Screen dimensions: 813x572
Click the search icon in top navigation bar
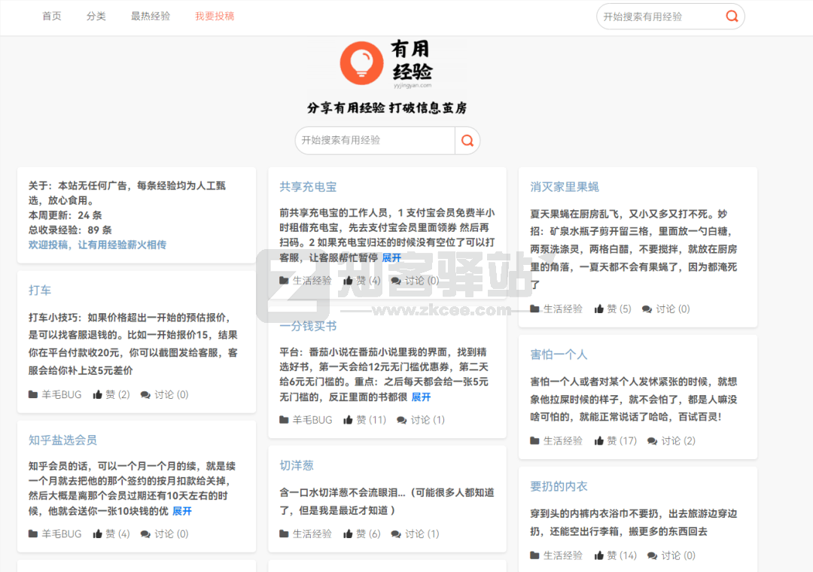[x=731, y=17]
